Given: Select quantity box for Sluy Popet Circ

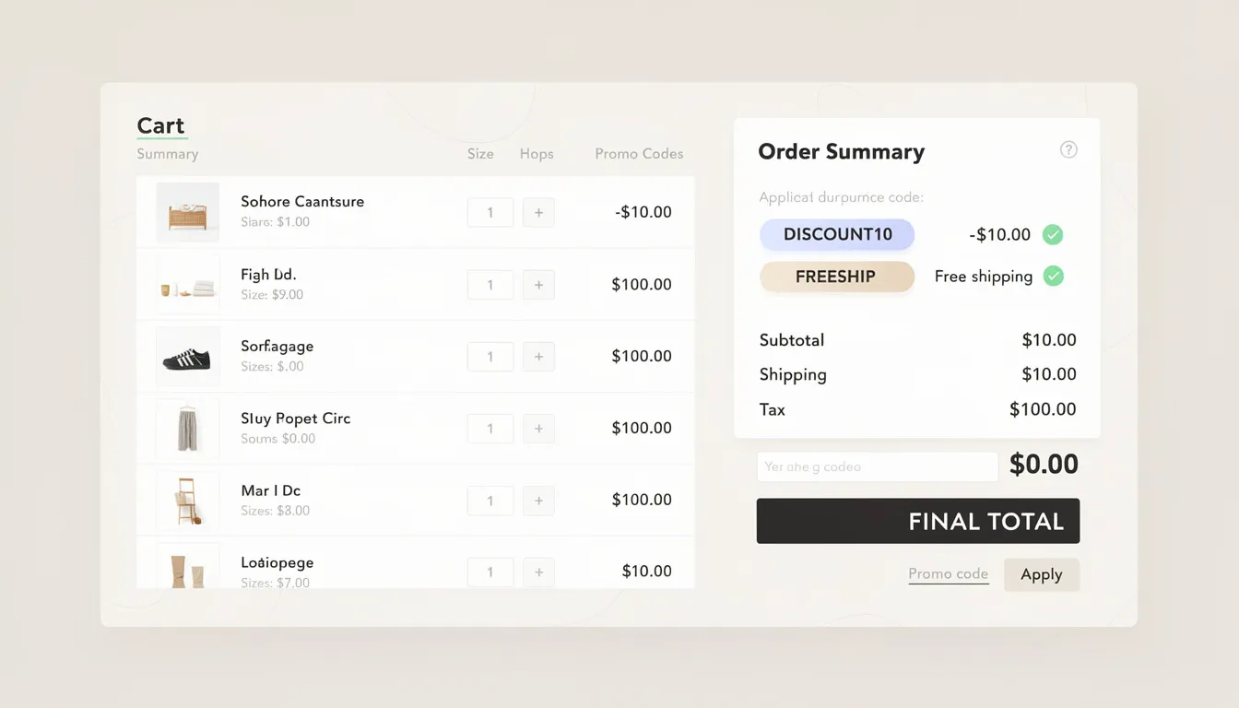Looking at the screenshot, I should coord(490,429).
